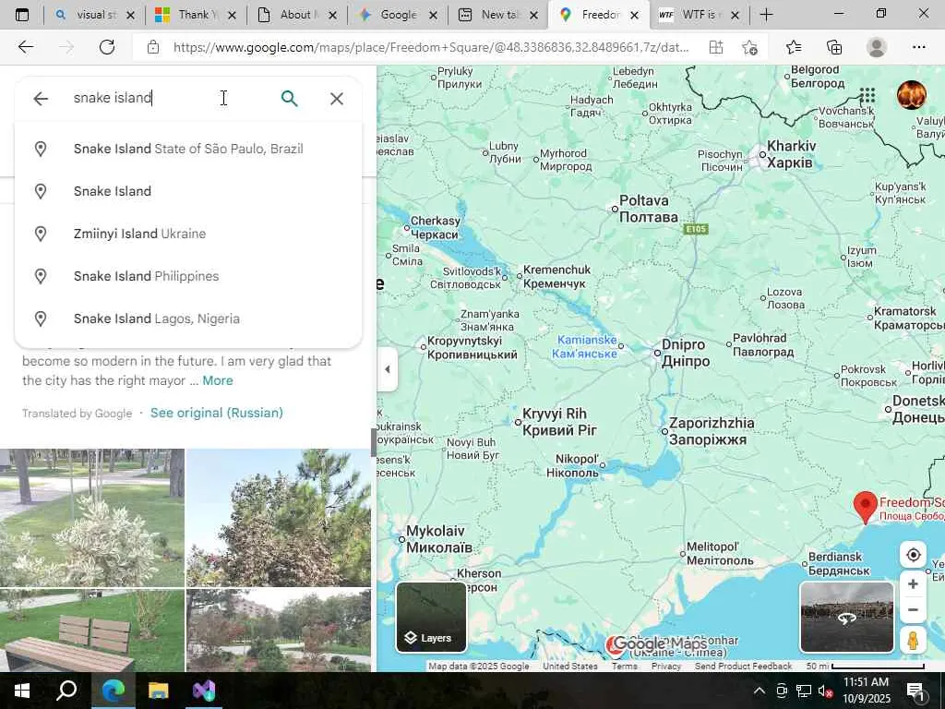
Task: Click the Kharkiv city label on map
Action: point(791,154)
